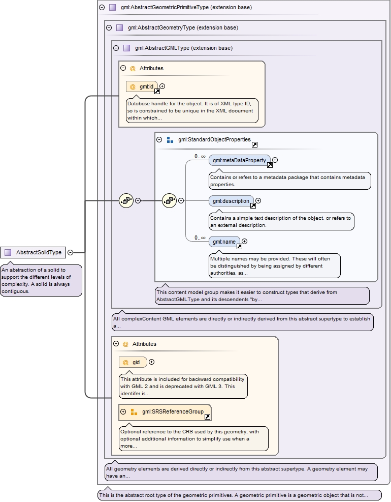Click 'Contains a simple text description' annotation
The height and width of the screenshot is (502, 391).
point(281,222)
